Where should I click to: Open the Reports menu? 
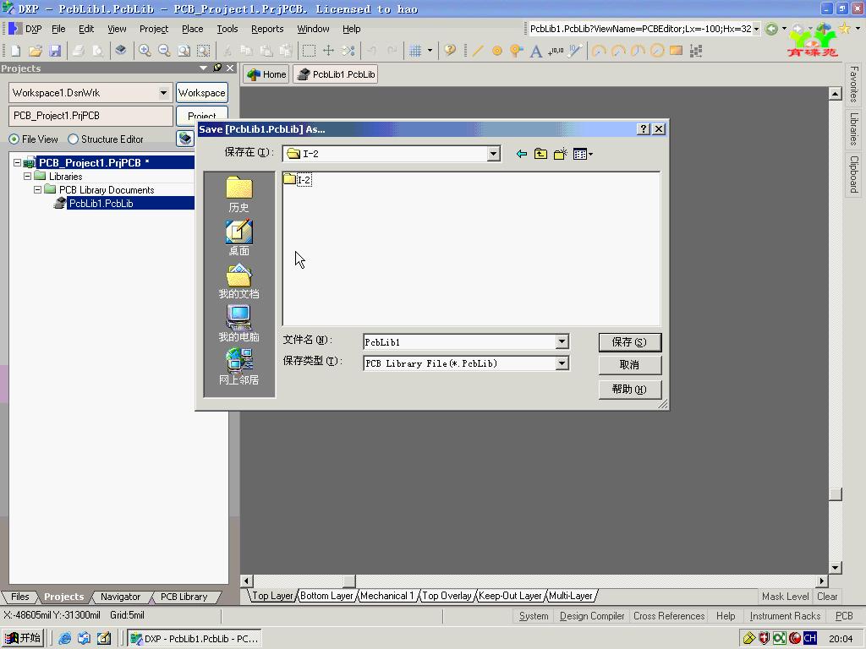[267, 29]
